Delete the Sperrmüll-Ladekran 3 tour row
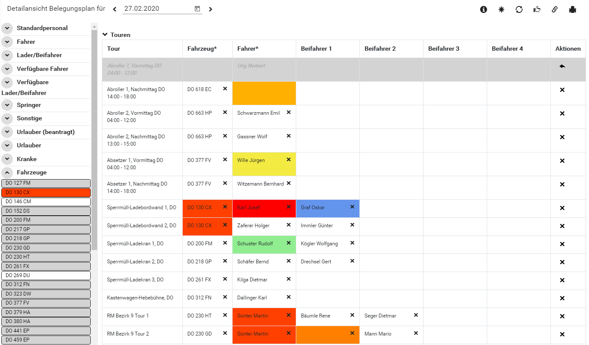The height and width of the screenshot is (345, 589). (562, 280)
